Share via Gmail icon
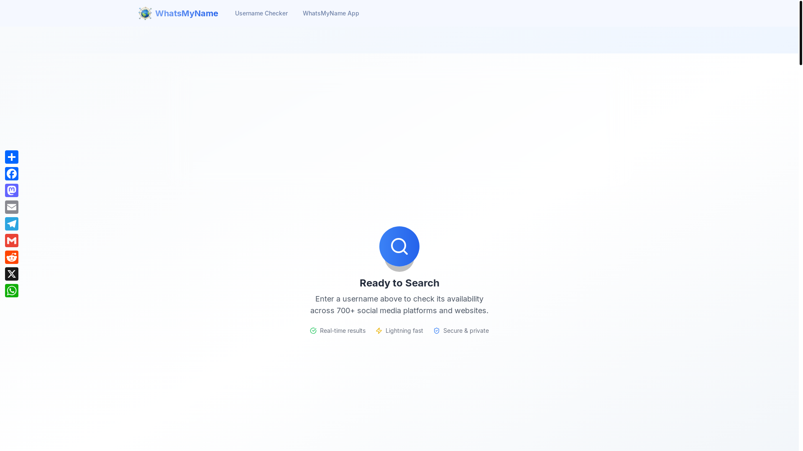Screen dimensions: 803x451 [x=12, y=241]
